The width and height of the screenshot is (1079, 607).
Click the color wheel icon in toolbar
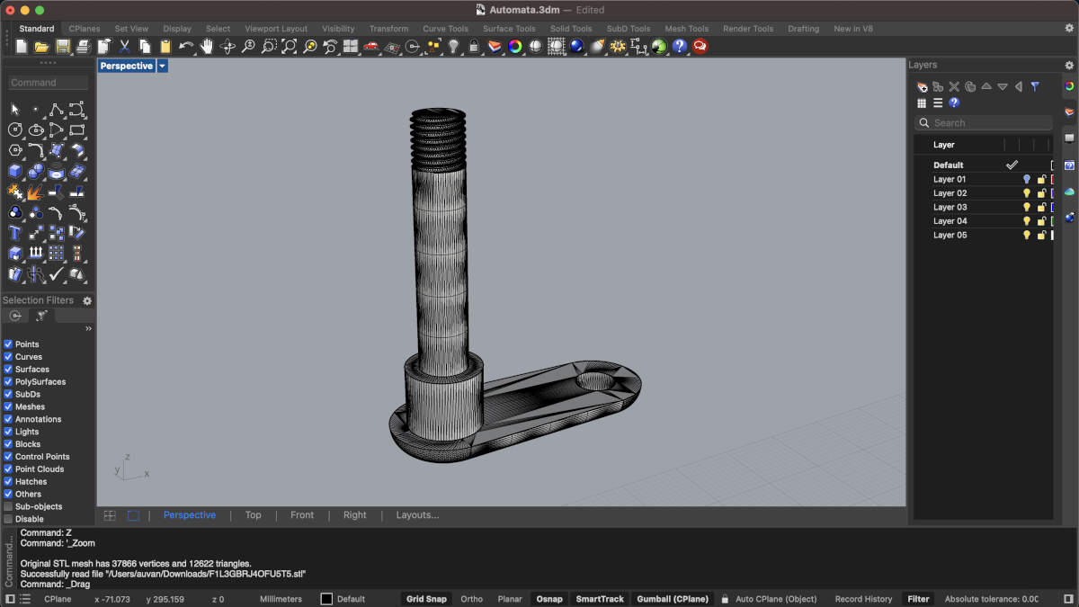coord(515,46)
